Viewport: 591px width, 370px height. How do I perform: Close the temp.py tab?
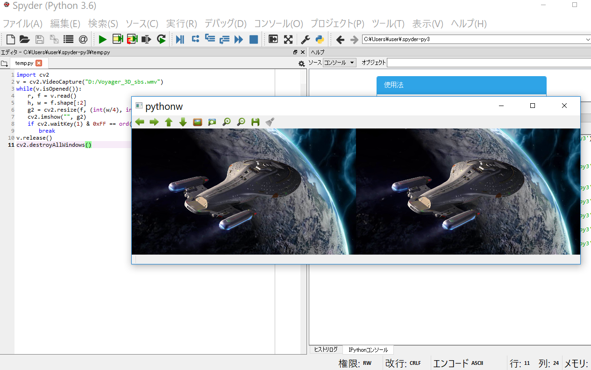[x=39, y=63]
